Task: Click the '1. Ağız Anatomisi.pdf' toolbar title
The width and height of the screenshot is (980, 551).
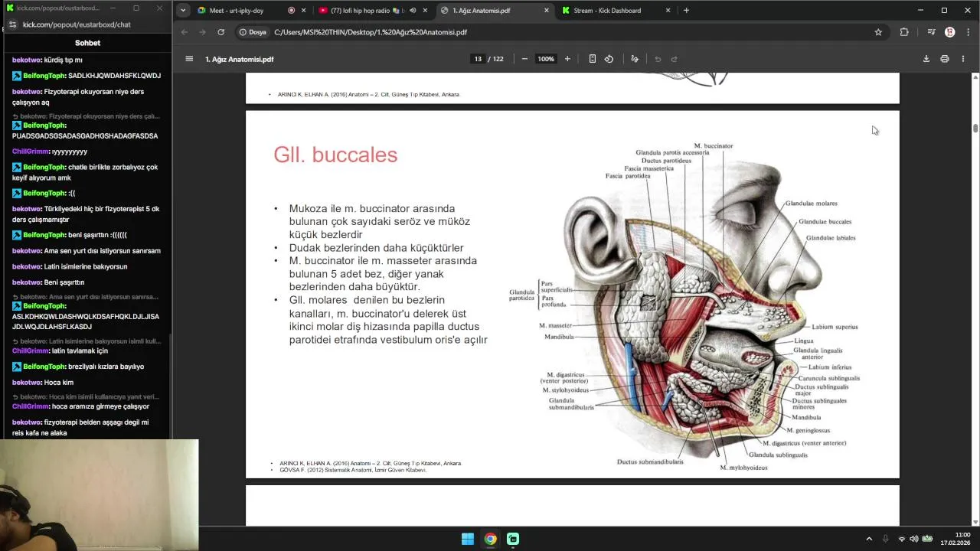Action: coord(240,59)
